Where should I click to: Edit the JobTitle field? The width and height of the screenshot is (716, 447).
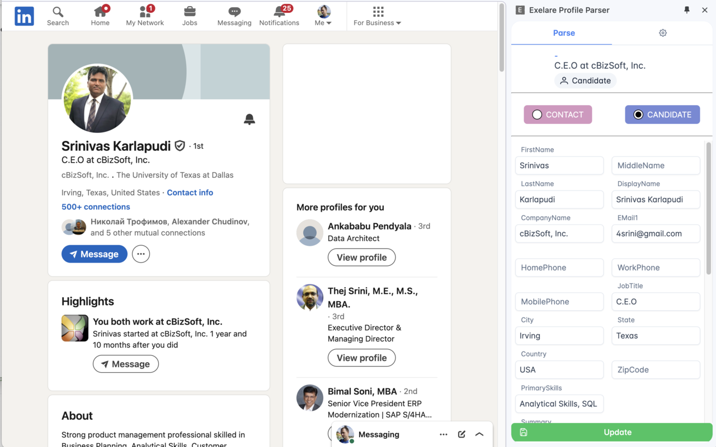click(656, 302)
